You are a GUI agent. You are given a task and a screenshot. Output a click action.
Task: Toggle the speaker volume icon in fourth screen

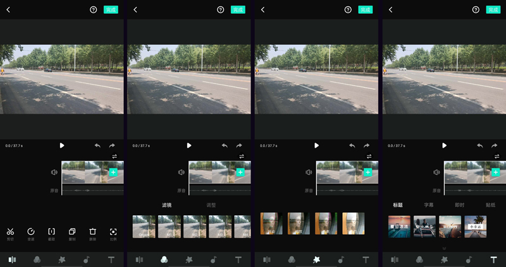click(x=437, y=172)
